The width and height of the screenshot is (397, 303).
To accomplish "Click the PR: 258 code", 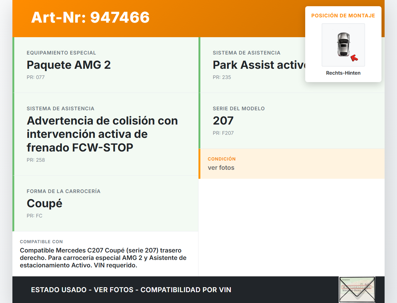I will (x=36, y=160).
